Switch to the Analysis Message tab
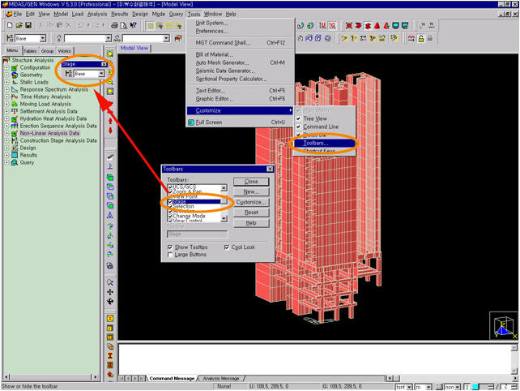The height and width of the screenshot is (391, 520). [221, 378]
